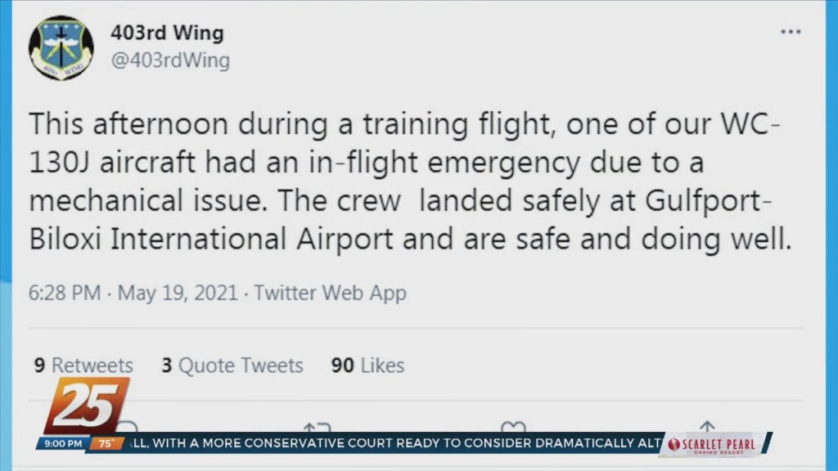Click the 403rd Wing profile avatar

coord(61,48)
